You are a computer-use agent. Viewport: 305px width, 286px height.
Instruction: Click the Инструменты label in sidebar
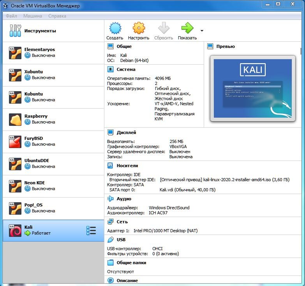40,31
